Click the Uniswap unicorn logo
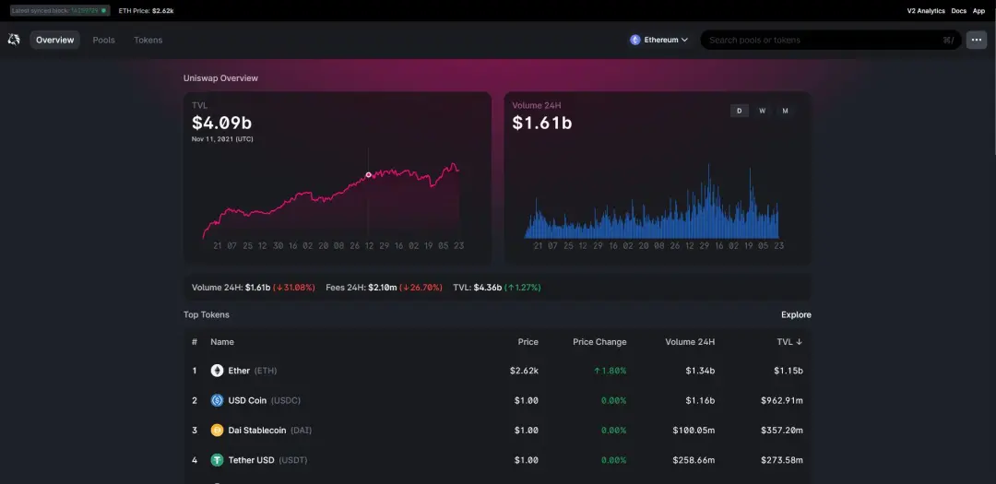Viewport: 996px width, 484px height. (x=14, y=40)
